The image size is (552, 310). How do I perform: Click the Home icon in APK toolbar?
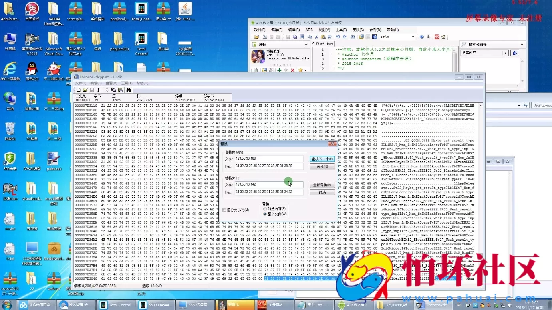click(443, 37)
